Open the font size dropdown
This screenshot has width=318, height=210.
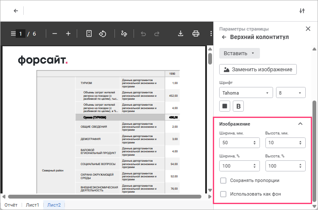(x=290, y=92)
